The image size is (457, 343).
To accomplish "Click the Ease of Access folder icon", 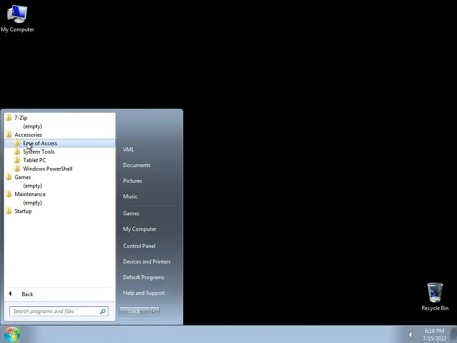I will pos(17,143).
